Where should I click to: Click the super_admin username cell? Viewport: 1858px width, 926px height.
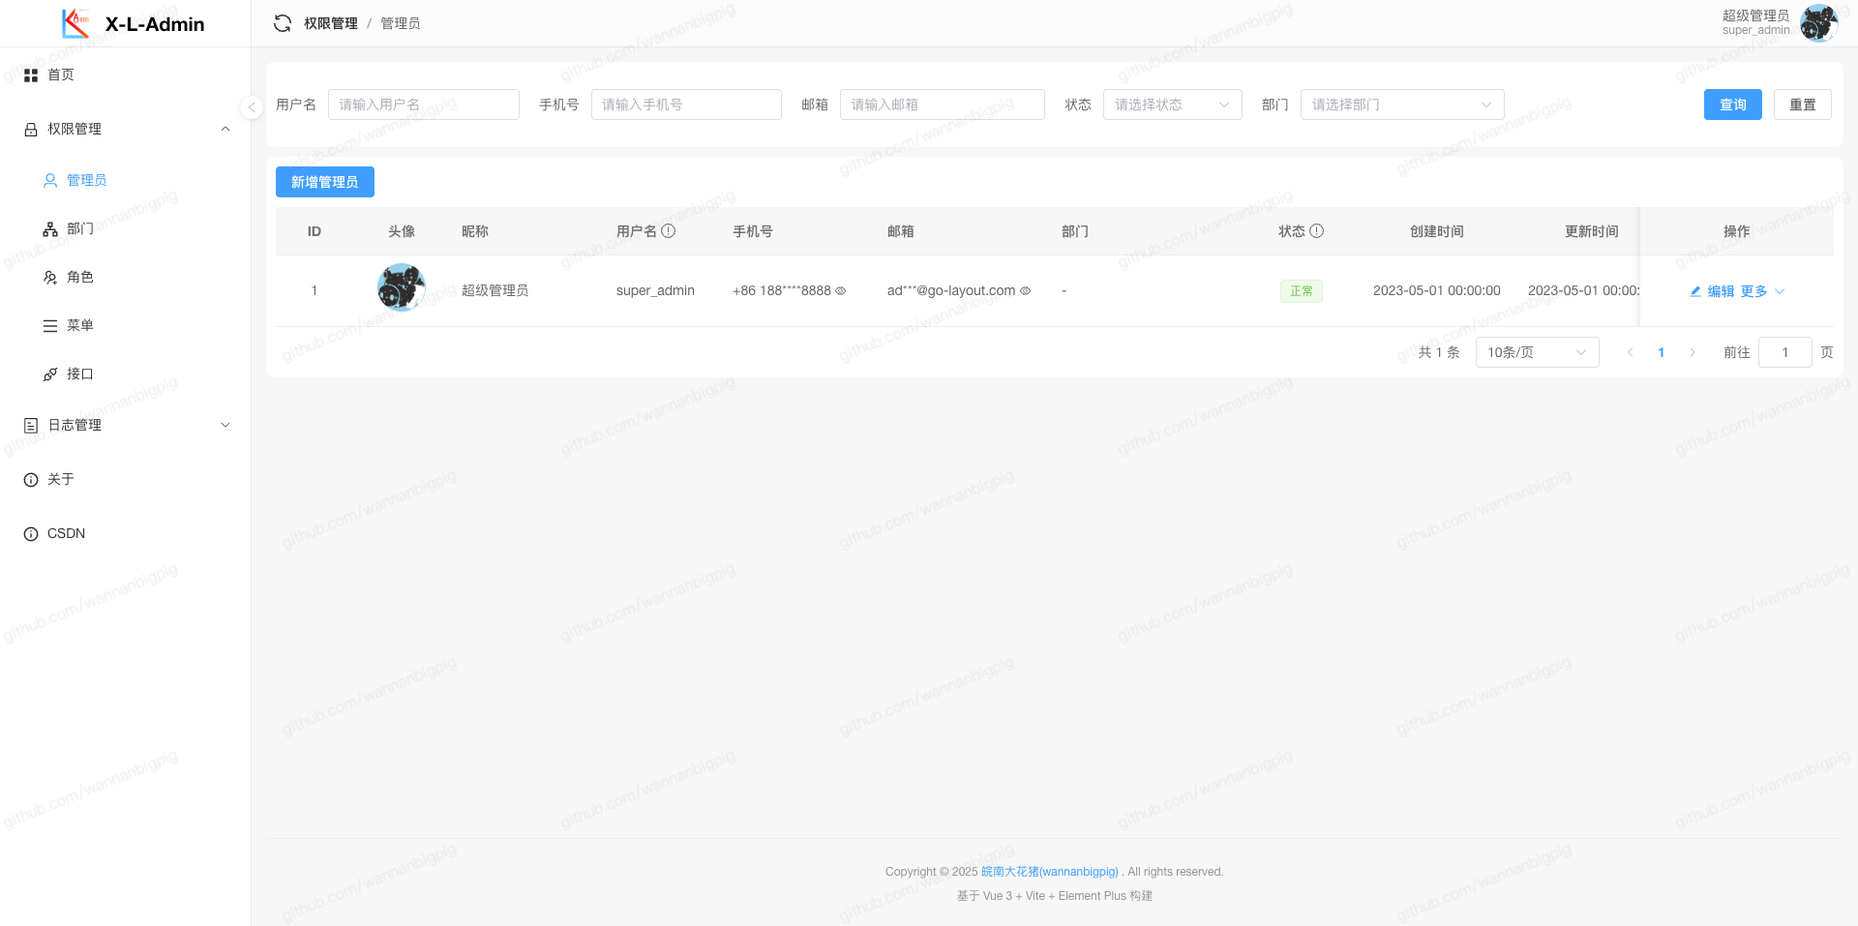655,290
